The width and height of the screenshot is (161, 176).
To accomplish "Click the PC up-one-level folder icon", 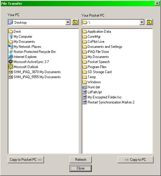I will tap(75, 22).
